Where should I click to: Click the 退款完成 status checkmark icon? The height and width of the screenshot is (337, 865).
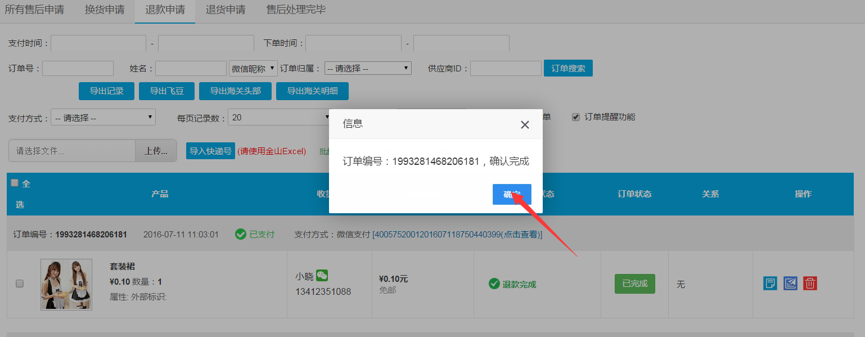coord(494,284)
